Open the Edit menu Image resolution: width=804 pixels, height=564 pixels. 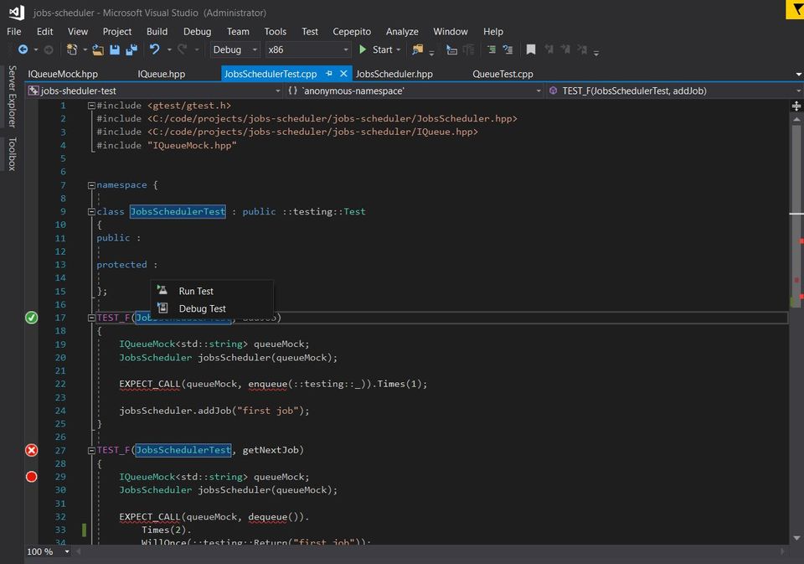click(44, 31)
